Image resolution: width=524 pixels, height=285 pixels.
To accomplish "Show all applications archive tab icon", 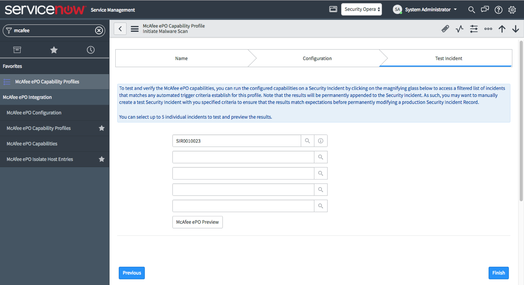I will coord(17,50).
